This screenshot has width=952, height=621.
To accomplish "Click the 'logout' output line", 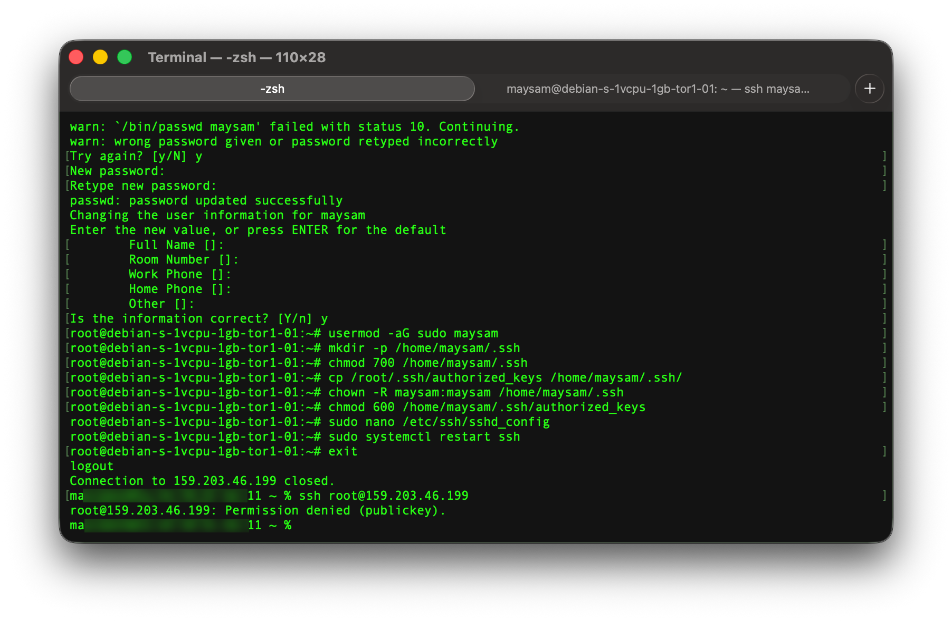I will point(92,467).
